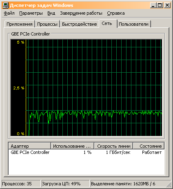The image size is (173, 189).
Task: Click the window resize grip in status bar
Action: point(169,184)
